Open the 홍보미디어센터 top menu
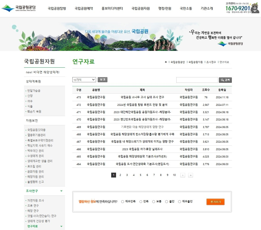This screenshot has height=230, width=261. [x=112, y=8]
